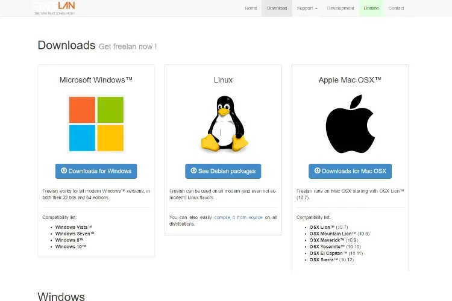Click the download arrow icon in Windows button
Viewport: 452px width, 301px height.
click(64, 171)
